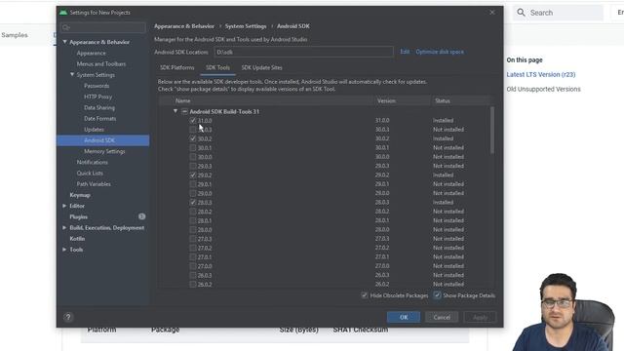
Task: Check the 30.0.3 build-tools checkbox
Action: [193, 130]
